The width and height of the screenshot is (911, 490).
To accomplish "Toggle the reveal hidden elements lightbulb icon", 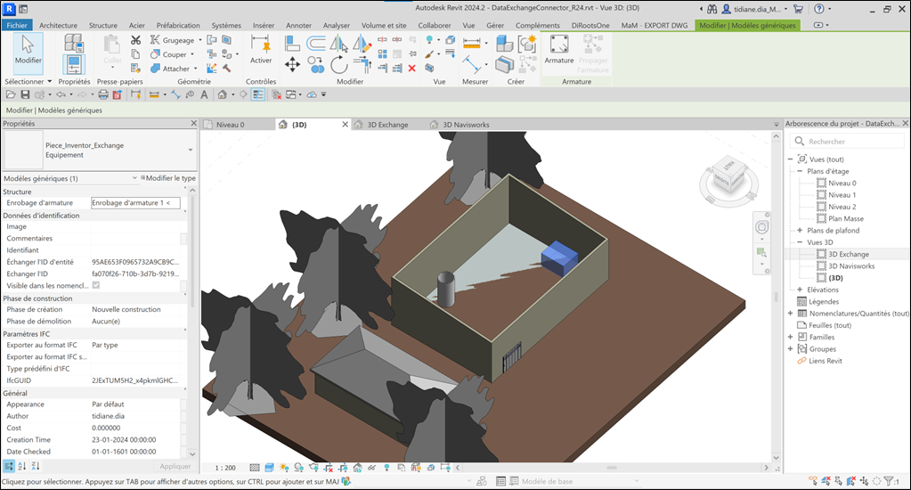I will 386,468.
